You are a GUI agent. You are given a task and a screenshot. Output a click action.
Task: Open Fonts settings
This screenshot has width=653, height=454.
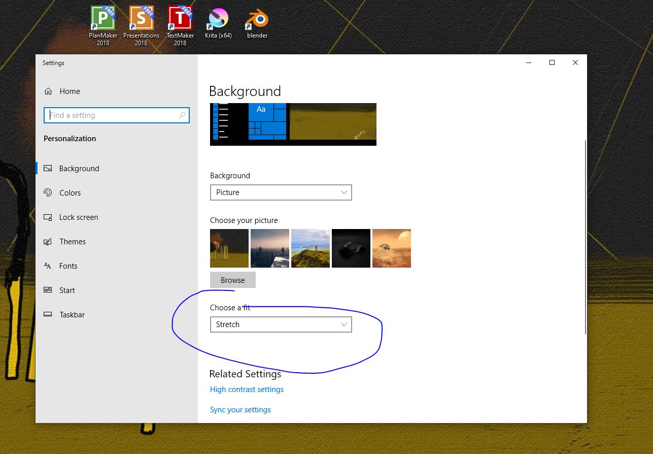[x=68, y=266]
